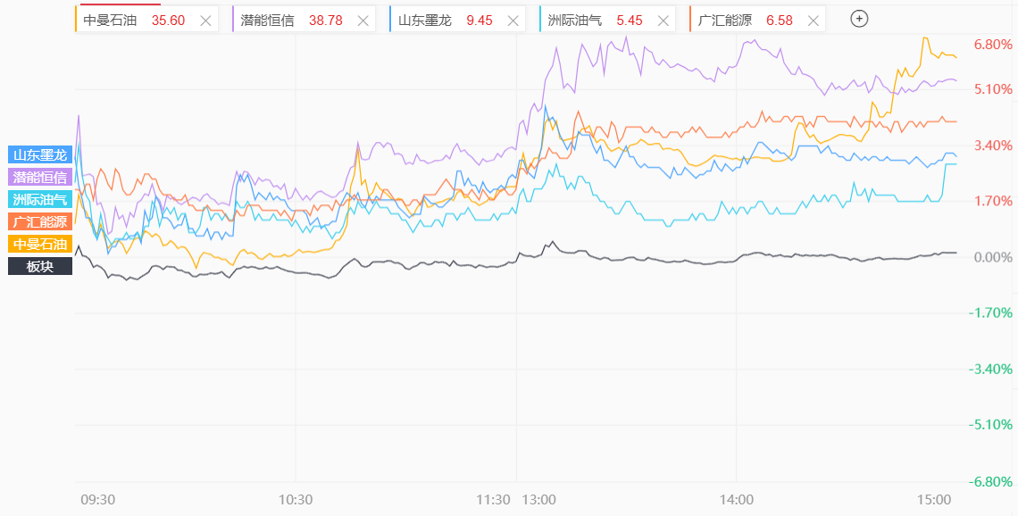Hide the 潜能恒信 line via legend
The image size is (1018, 516).
[x=40, y=177]
